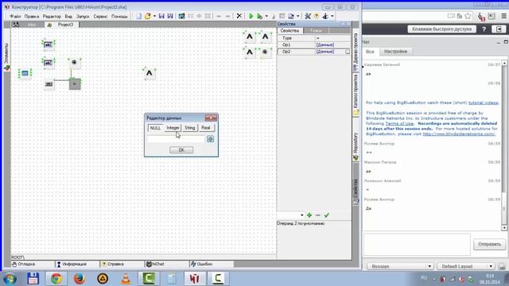Run the project with green play icon
Screen dimensions: 509x286
click(251, 16)
